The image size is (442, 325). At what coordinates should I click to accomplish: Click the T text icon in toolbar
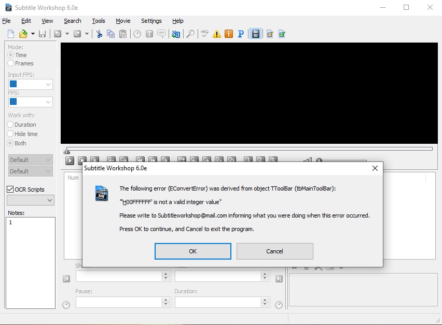pyautogui.click(x=149, y=34)
